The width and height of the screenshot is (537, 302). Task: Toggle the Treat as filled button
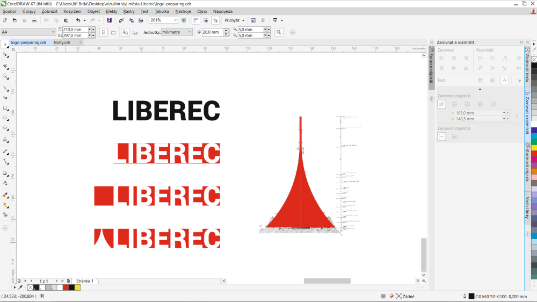[x=279, y=32]
